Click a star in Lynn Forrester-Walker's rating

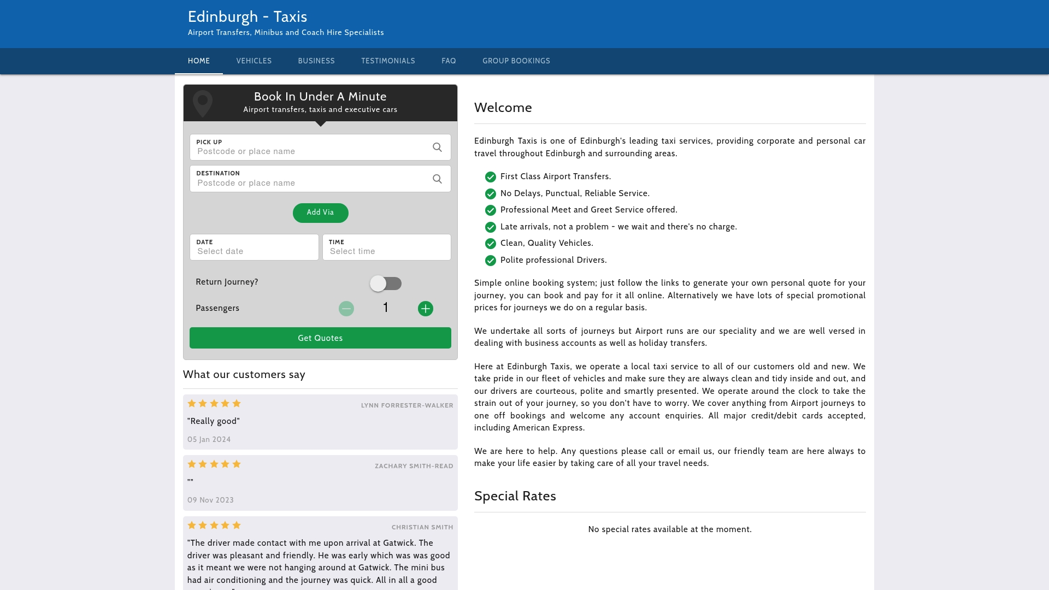pos(214,403)
